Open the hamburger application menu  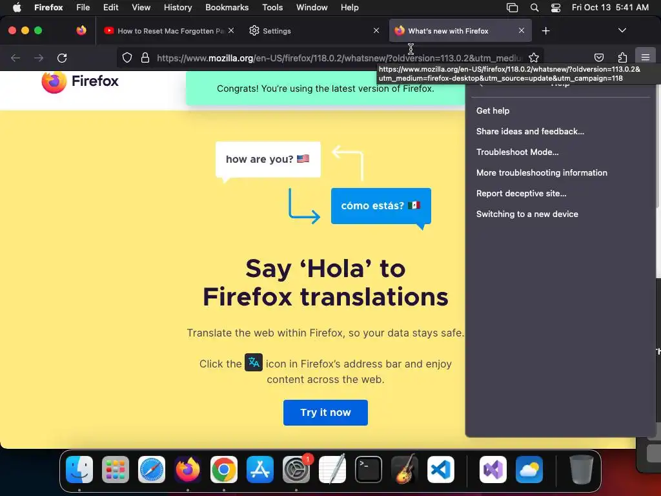point(645,57)
